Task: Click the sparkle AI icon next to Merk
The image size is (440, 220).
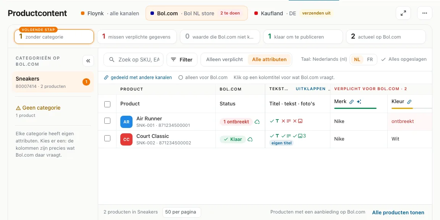Action: click(359, 102)
